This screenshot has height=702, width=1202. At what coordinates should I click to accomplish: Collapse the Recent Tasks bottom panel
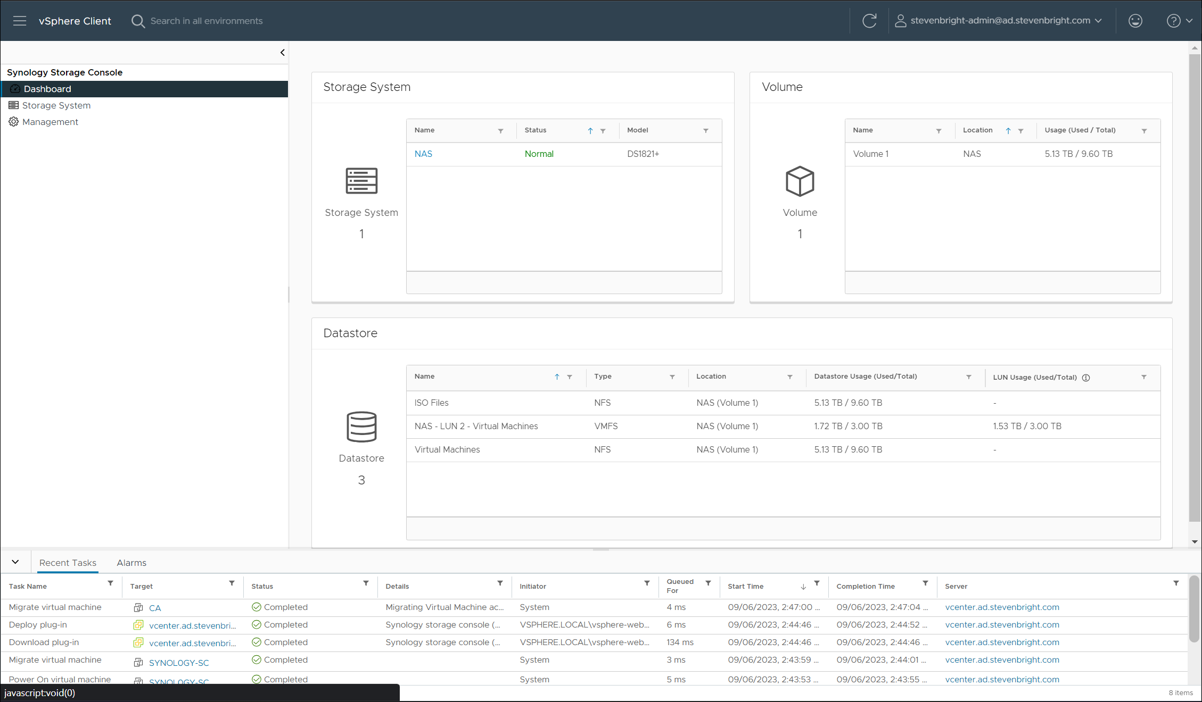pyautogui.click(x=15, y=562)
